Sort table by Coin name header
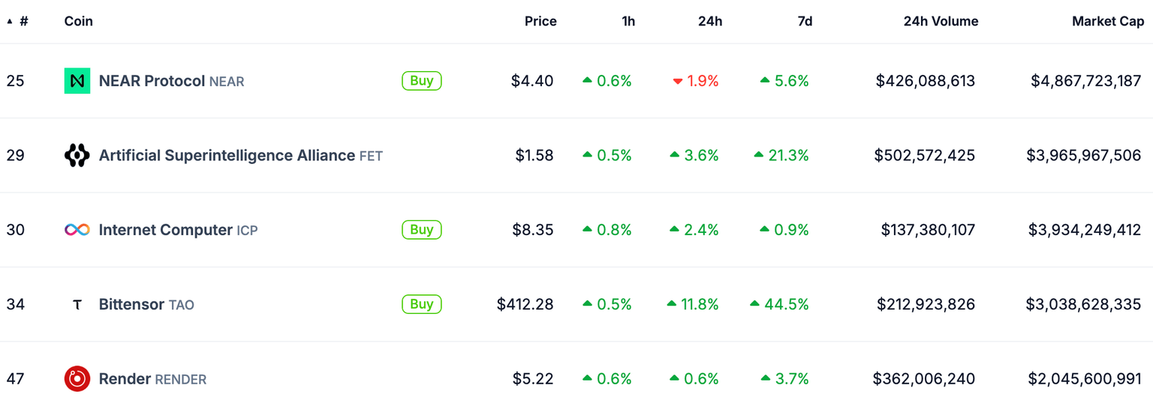 78,21
